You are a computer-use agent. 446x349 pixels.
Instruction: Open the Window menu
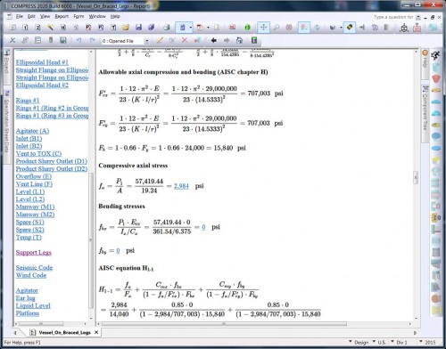(97, 16)
